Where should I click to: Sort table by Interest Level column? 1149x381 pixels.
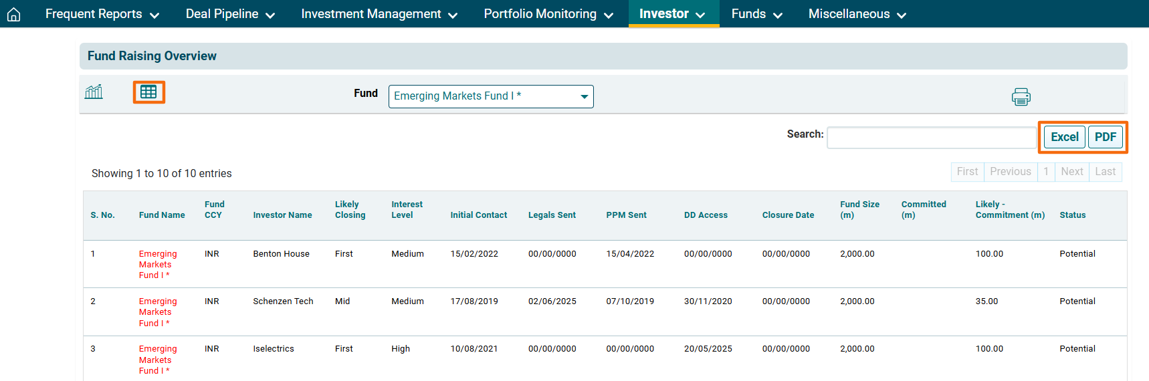[407, 210]
